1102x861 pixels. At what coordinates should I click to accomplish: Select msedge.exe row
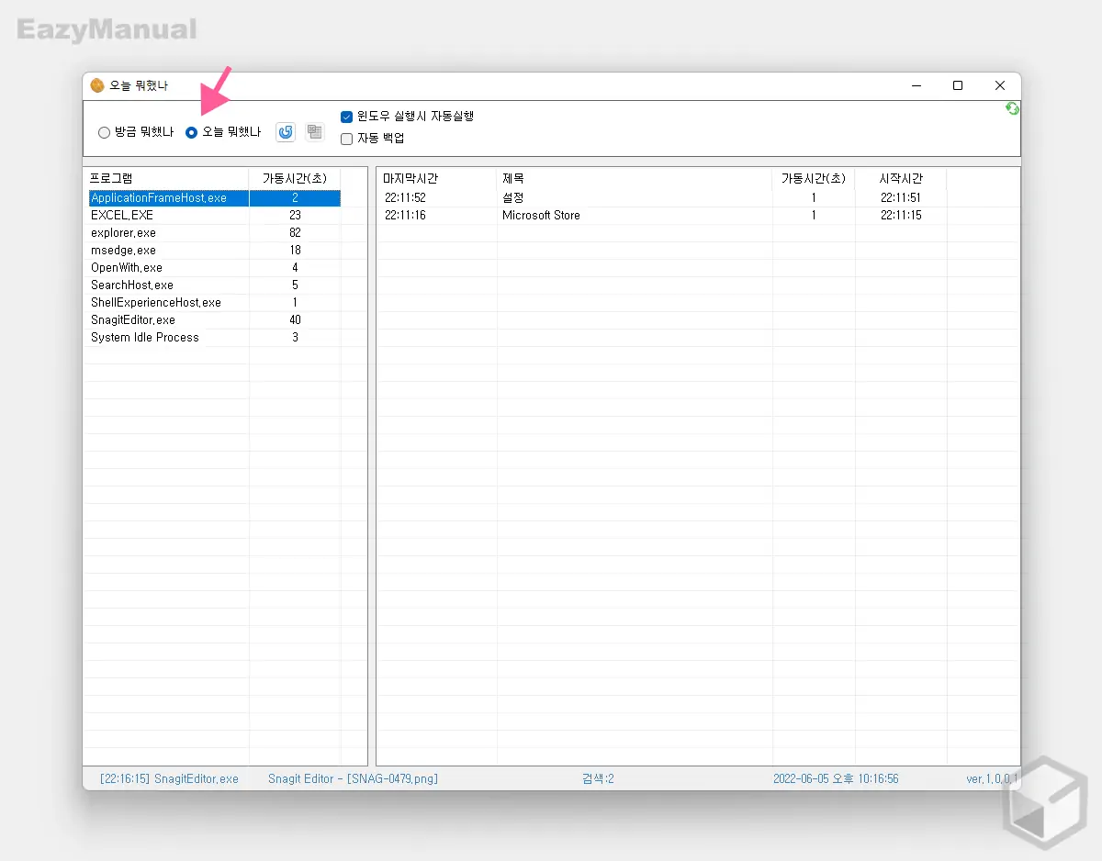[123, 251]
